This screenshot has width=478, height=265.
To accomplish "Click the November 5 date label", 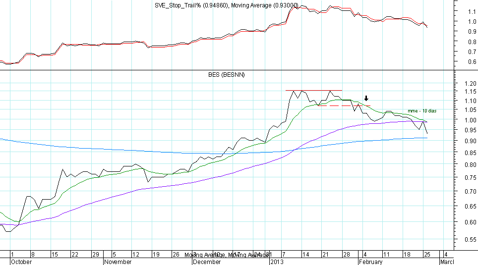I will 114,254.
